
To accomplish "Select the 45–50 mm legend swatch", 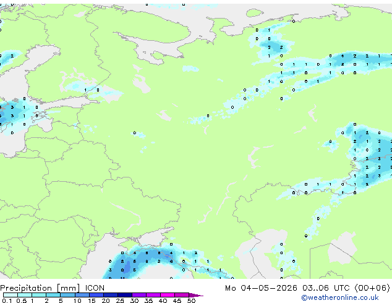I will [182, 295].
